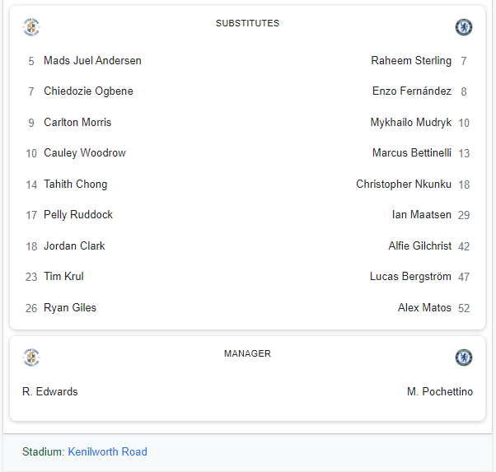
Task: Open Christopher Nkunku's entry
Action: [404, 185]
